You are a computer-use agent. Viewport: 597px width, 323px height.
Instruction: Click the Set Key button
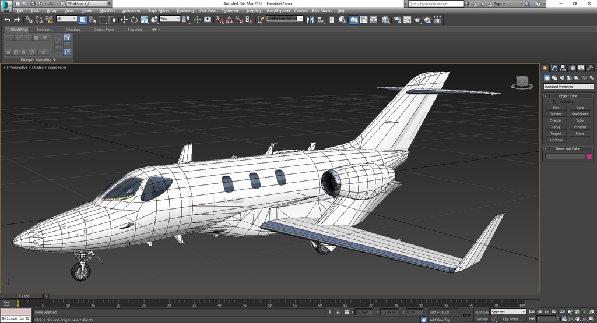482,319
